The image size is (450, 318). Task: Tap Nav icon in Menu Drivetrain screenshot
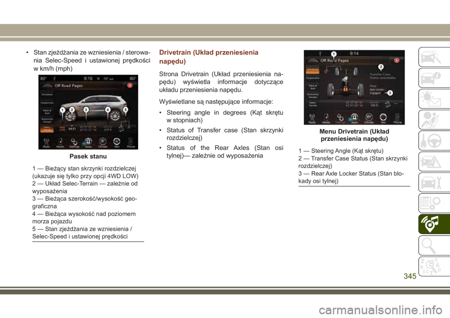[x=383, y=118]
